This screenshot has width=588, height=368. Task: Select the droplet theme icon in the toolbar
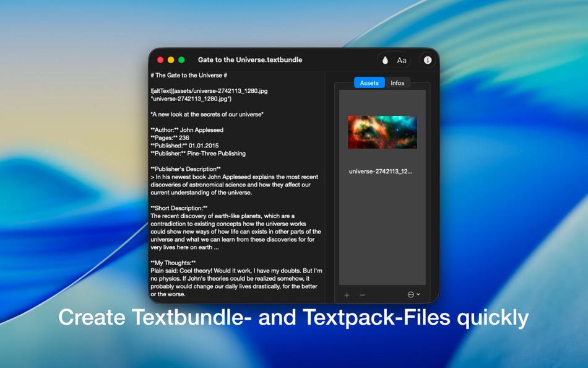384,60
